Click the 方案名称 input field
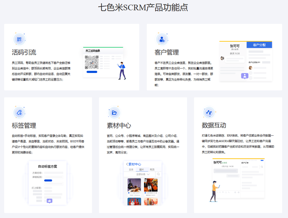Viewport: 288px width, 218px height. (54, 173)
